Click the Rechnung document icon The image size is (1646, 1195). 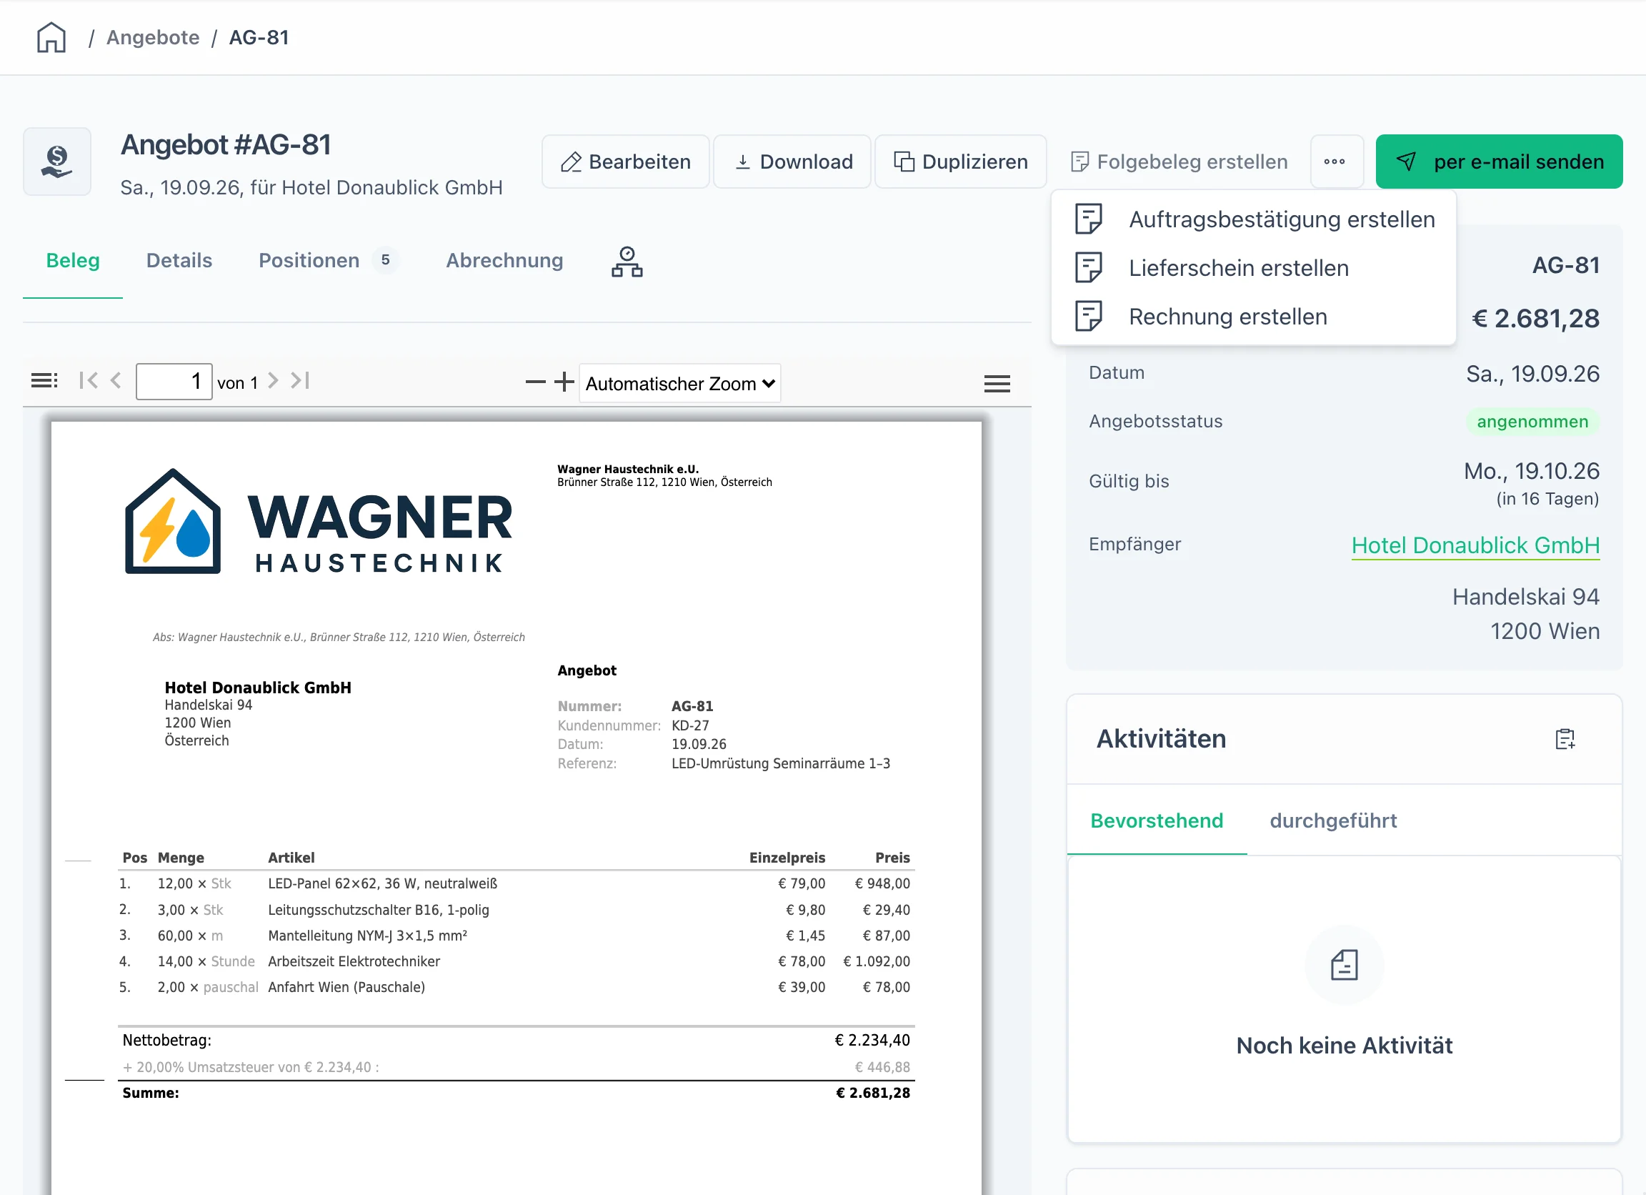tap(1089, 317)
